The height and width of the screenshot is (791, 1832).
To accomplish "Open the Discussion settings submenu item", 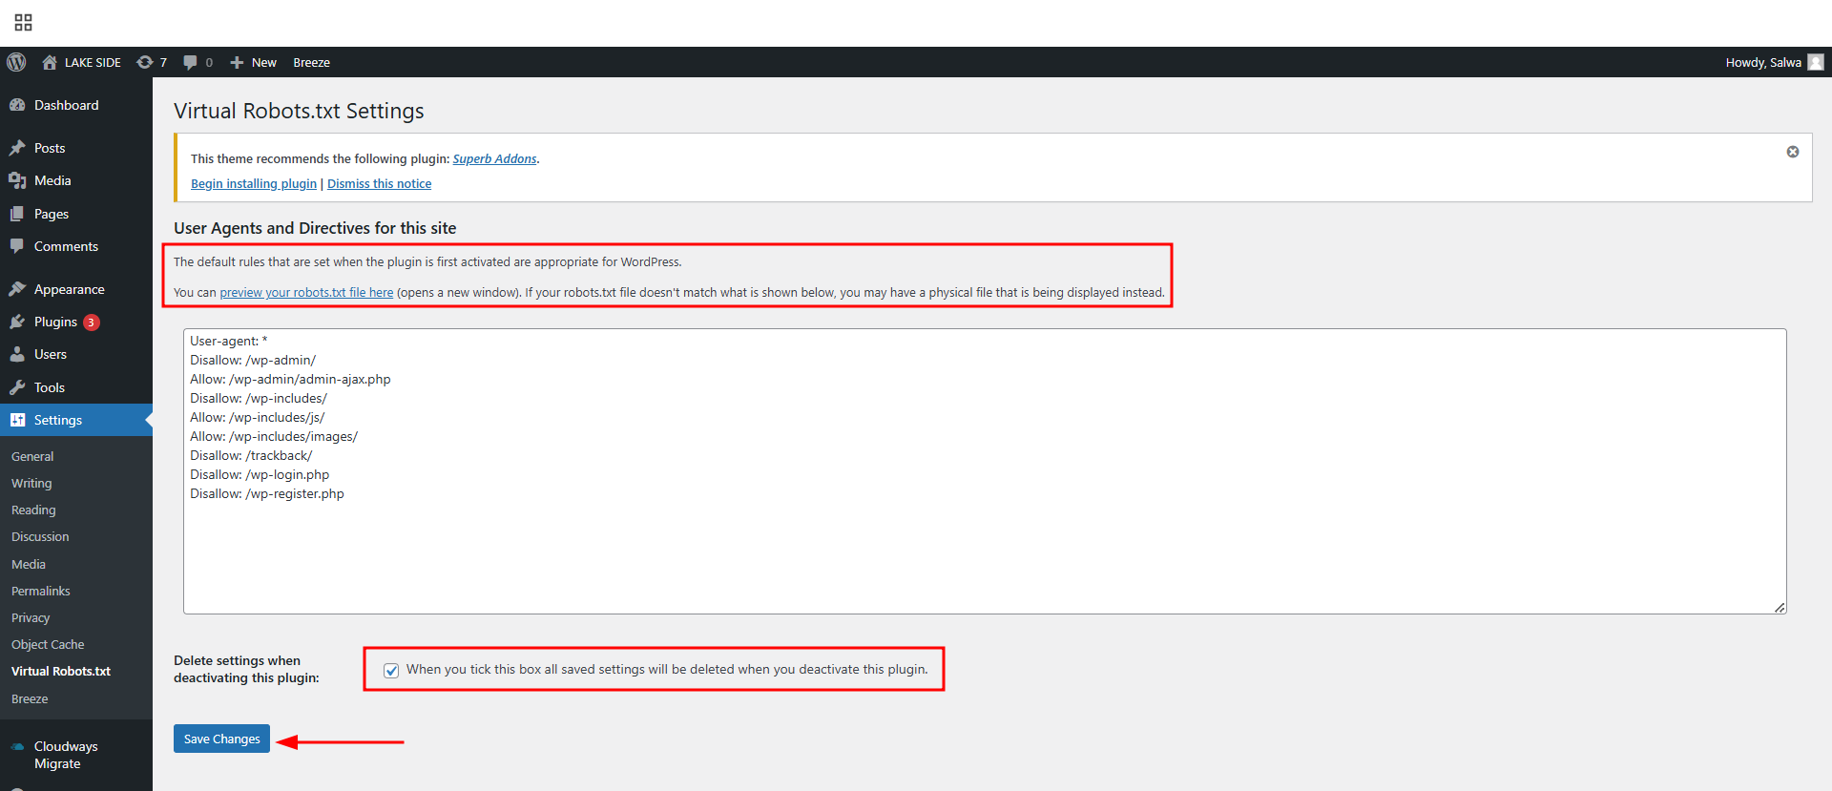I will [40, 537].
